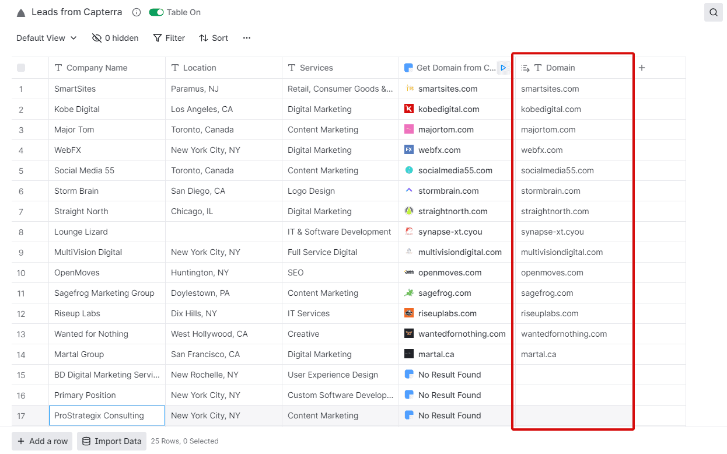Click the BD Digital Marketing Servi... cell
This screenshot has width=727, height=454.
point(107,375)
